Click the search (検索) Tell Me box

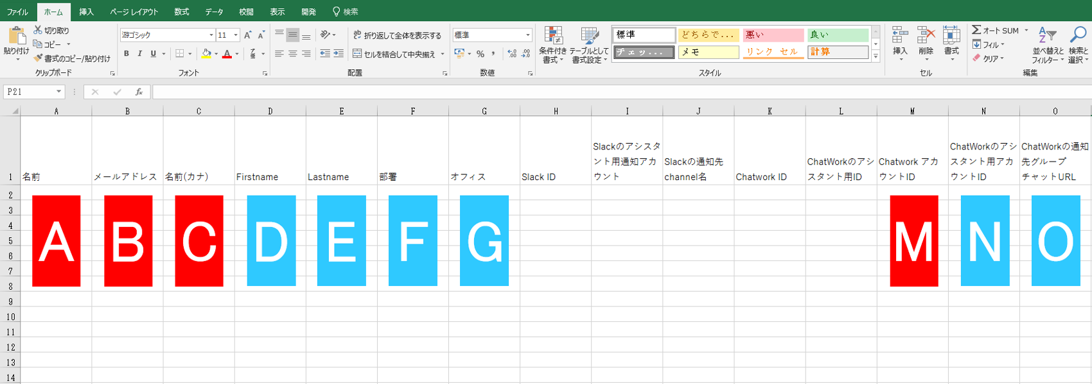[x=346, y=12]
